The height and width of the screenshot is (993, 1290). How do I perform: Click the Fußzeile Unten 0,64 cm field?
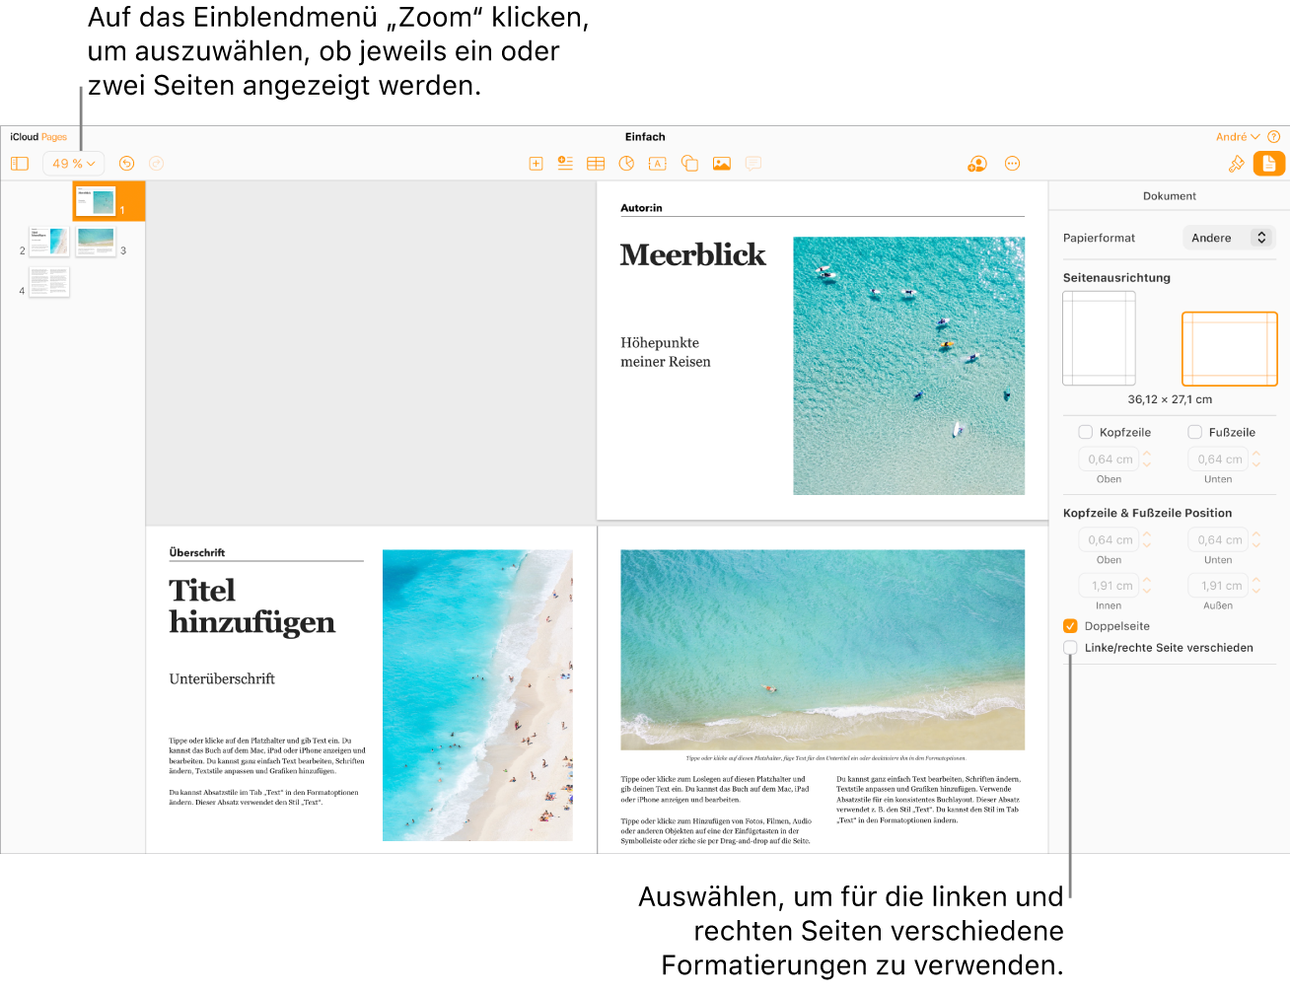pyautogui.click(x=1219, y=460)
